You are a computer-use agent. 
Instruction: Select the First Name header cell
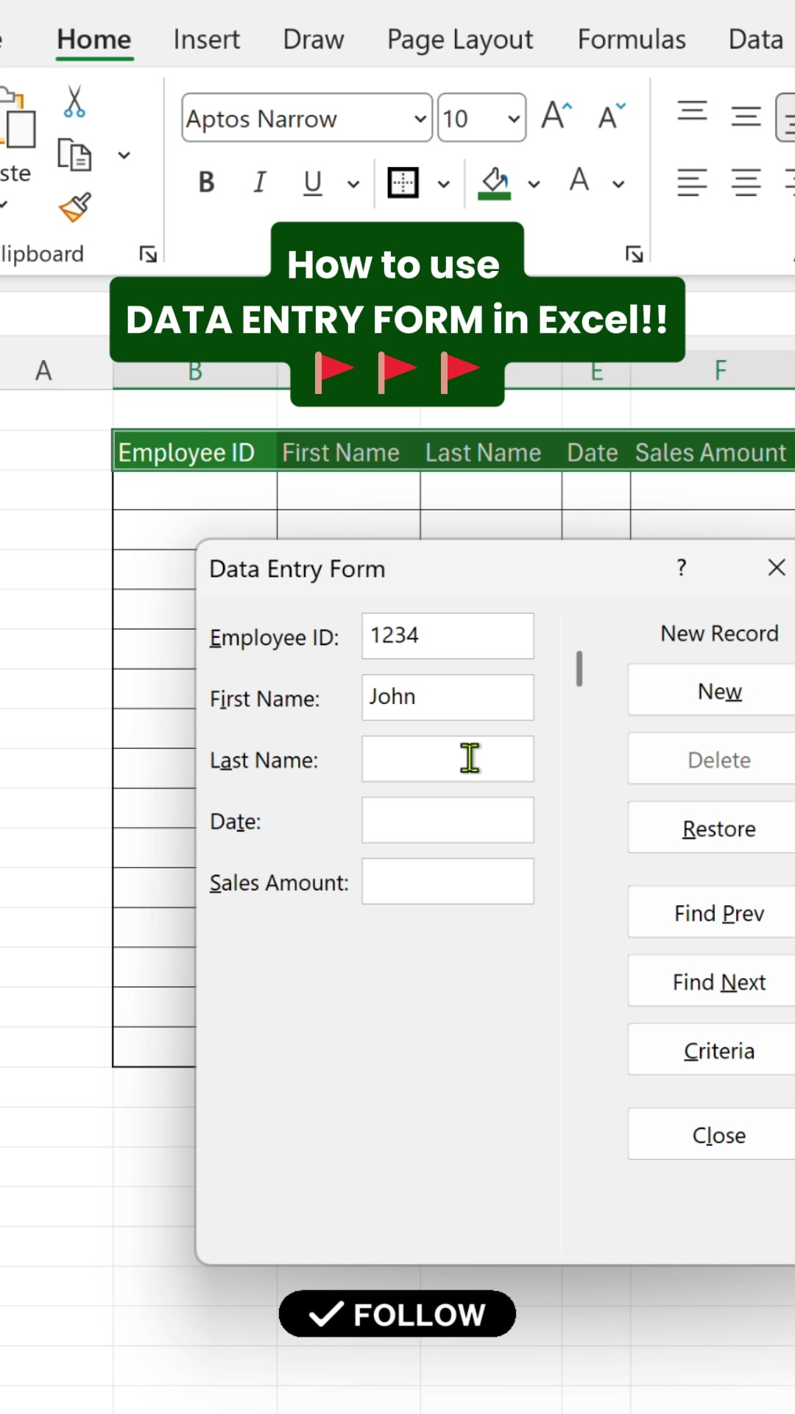coord(348,451)
